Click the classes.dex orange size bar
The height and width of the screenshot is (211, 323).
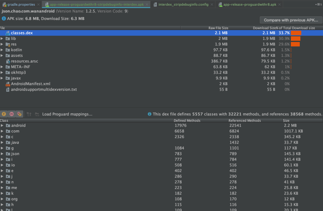(296, 33)
